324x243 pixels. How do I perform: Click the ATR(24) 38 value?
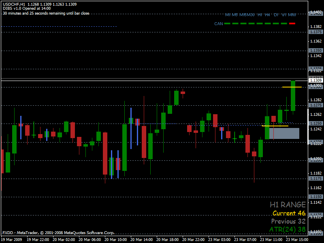pyautogui.click(x=288, y=229)
